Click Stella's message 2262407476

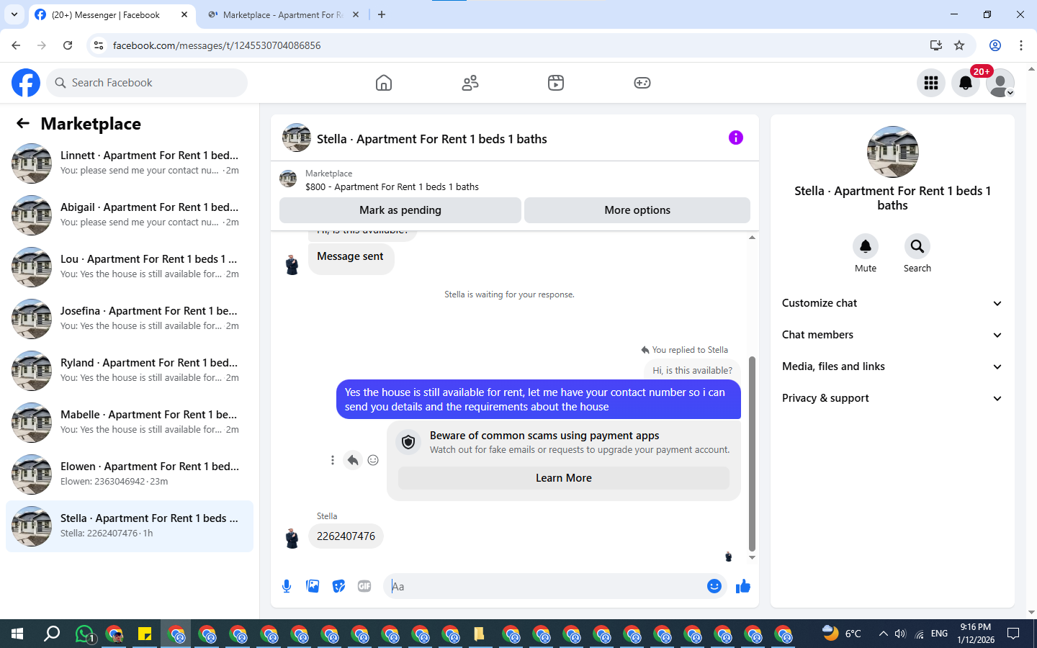(x=346, y=536)
